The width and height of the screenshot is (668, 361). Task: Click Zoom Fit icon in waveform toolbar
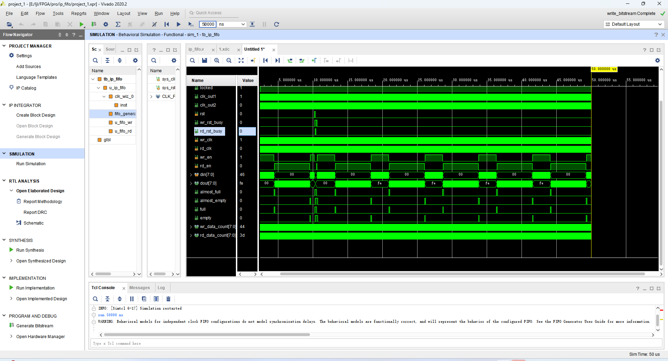tap(241, 60)
